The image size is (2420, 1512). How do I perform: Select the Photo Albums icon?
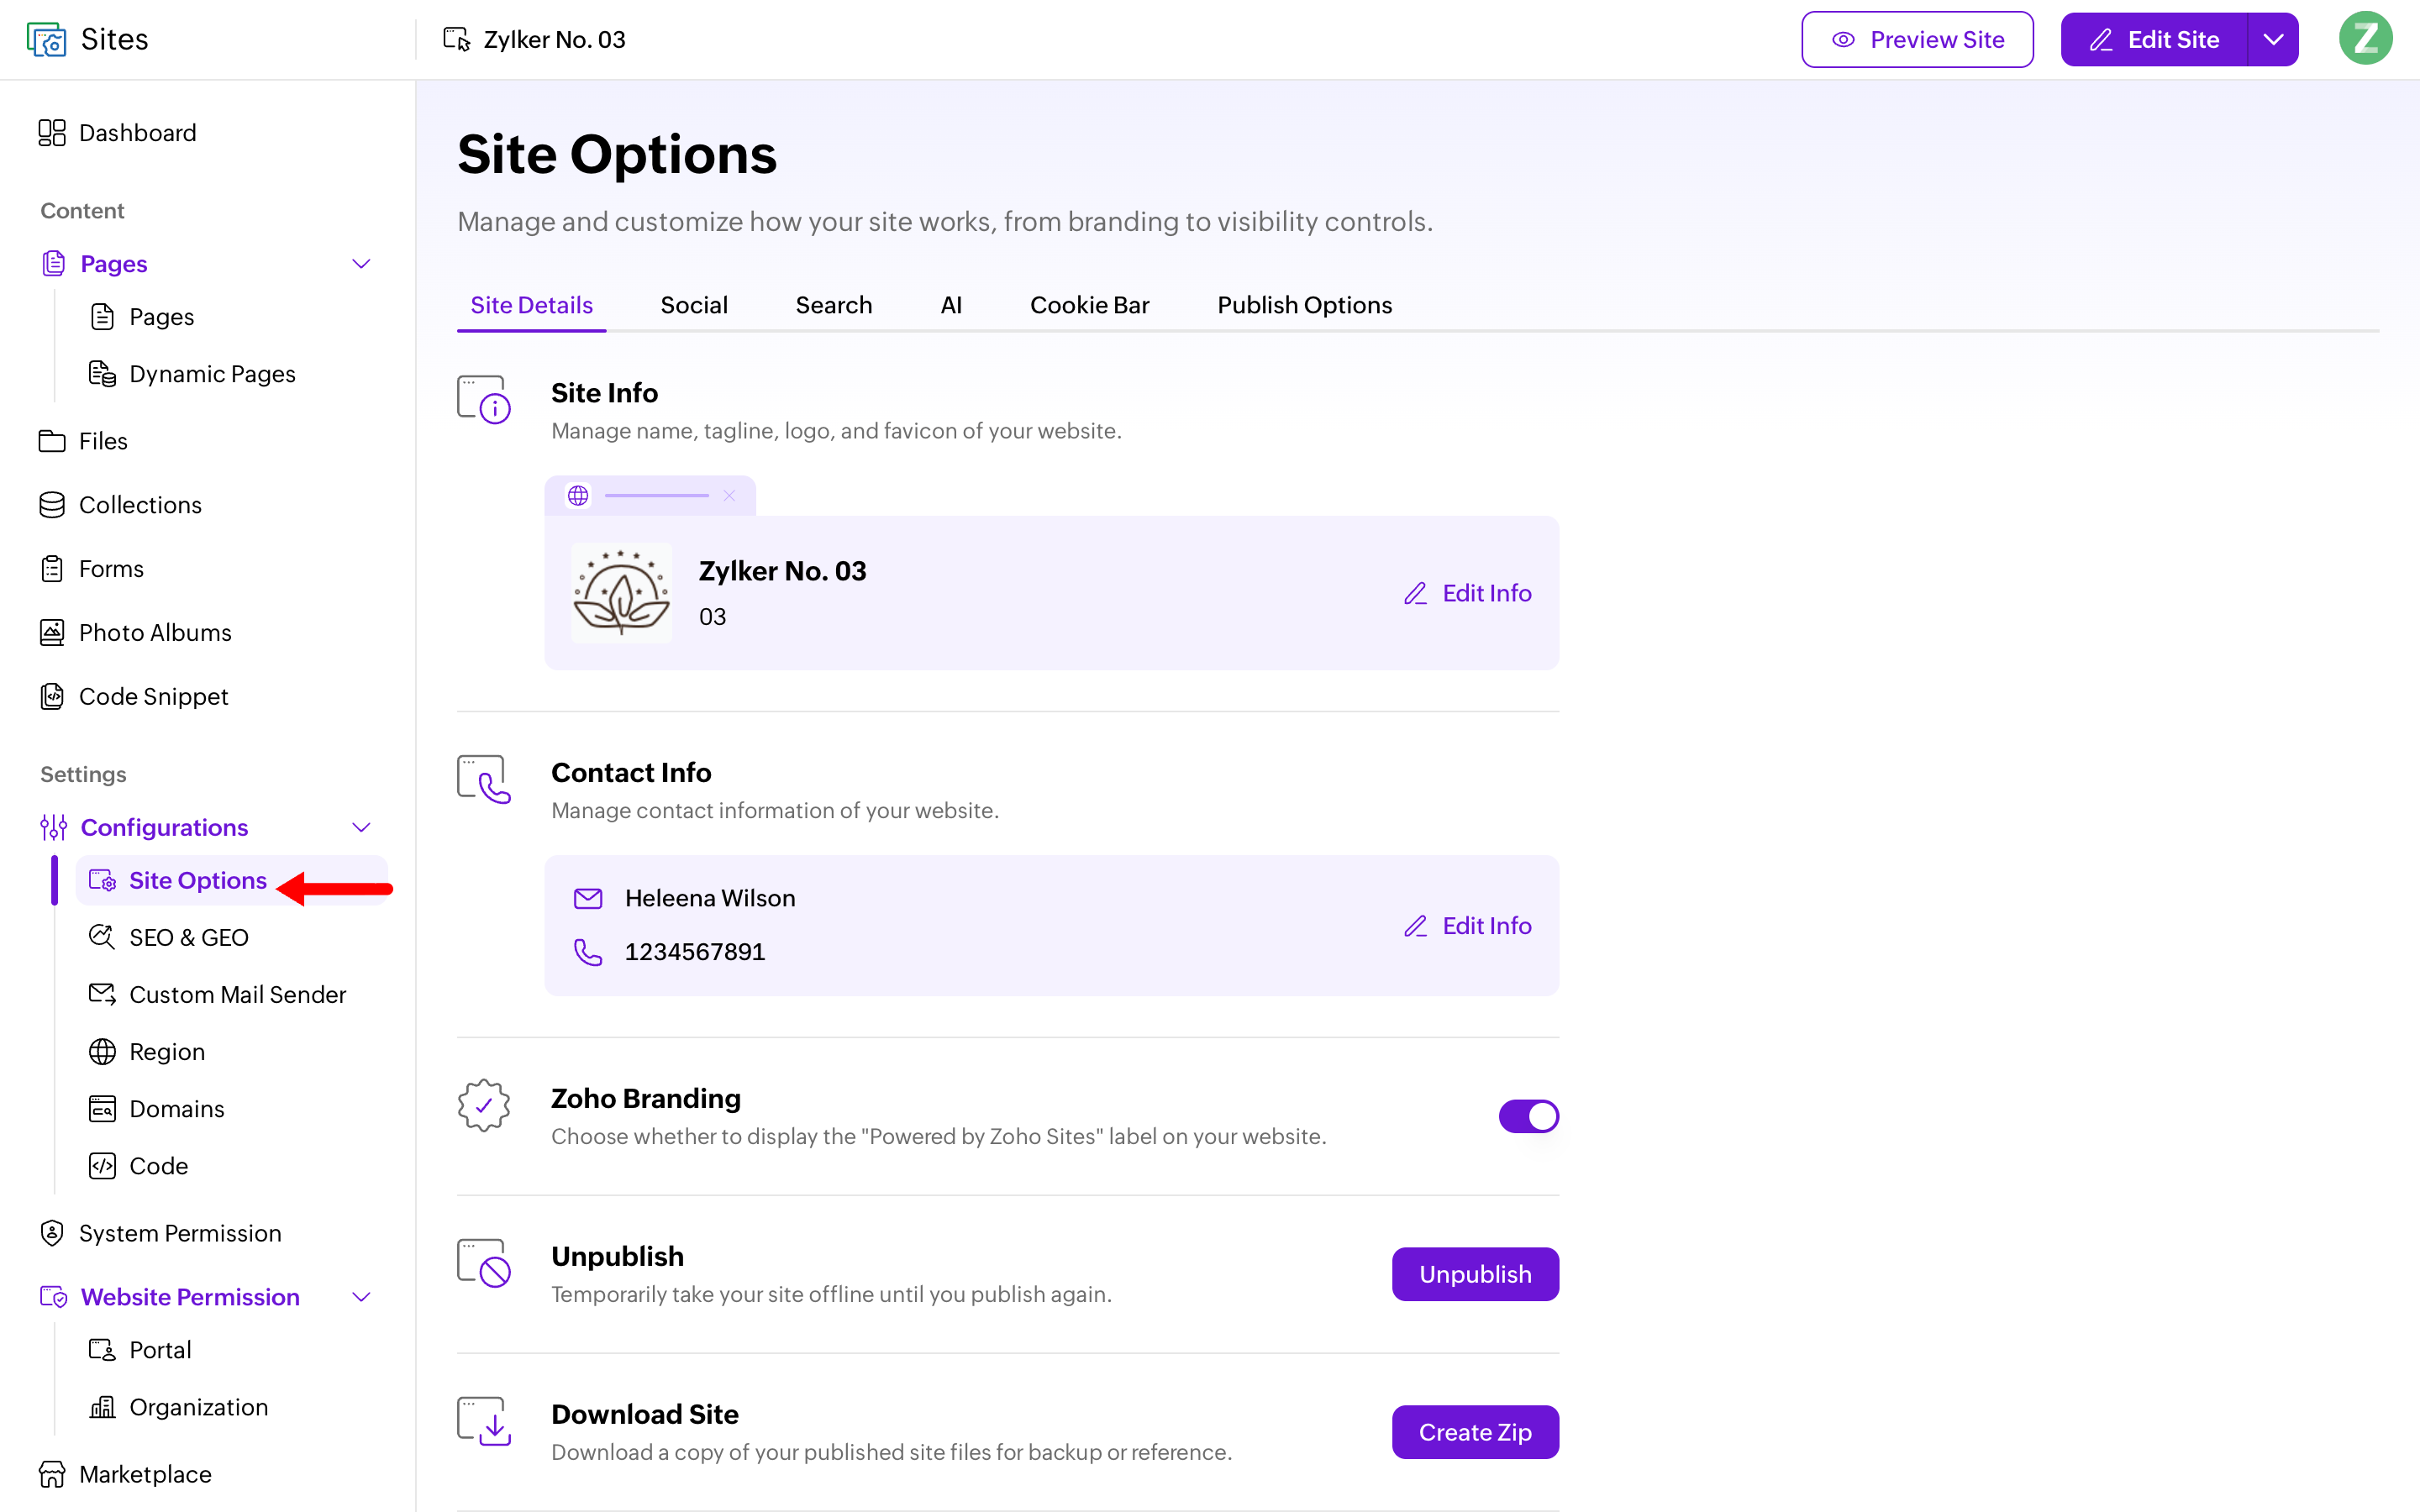click(52, 632)
